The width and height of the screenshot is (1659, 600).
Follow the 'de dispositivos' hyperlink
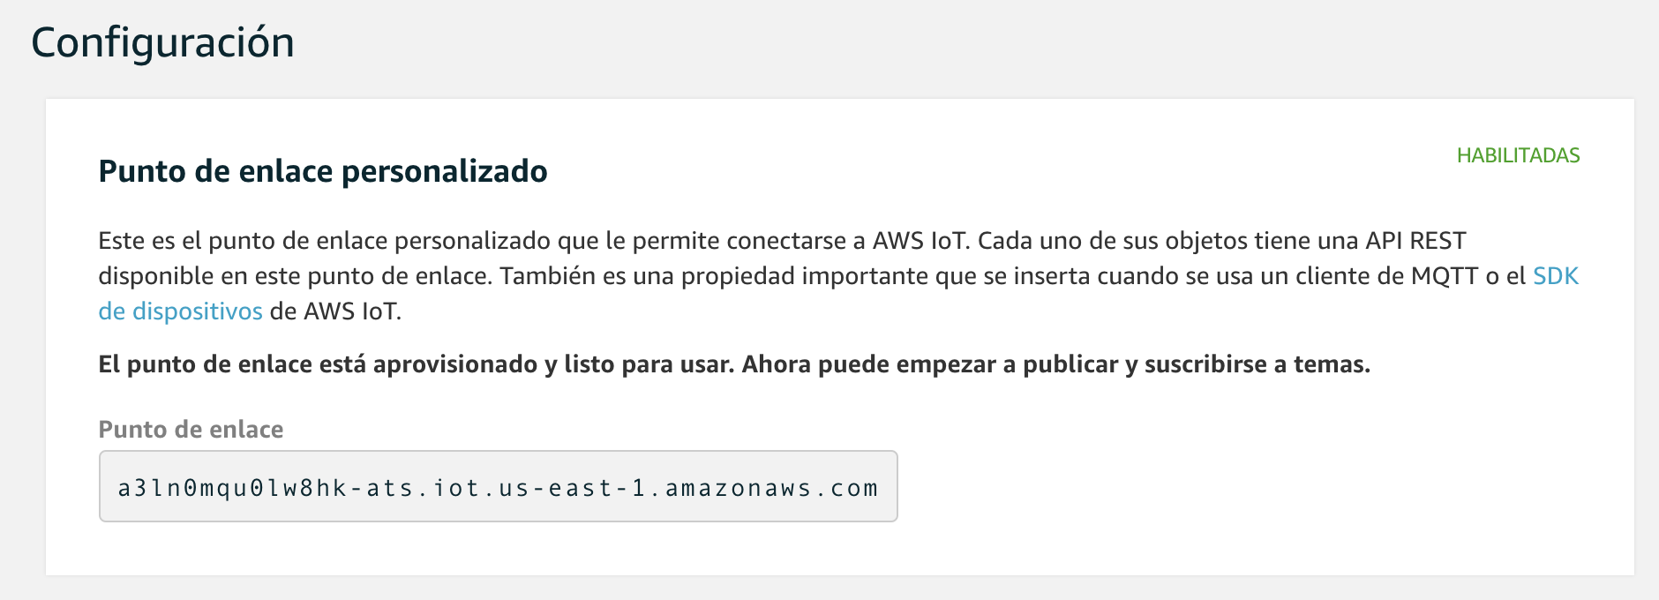(181, 311)
